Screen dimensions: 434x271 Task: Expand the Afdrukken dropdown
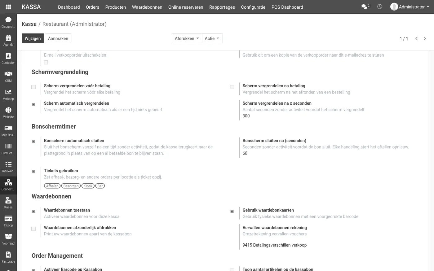(x=187, y=38)
